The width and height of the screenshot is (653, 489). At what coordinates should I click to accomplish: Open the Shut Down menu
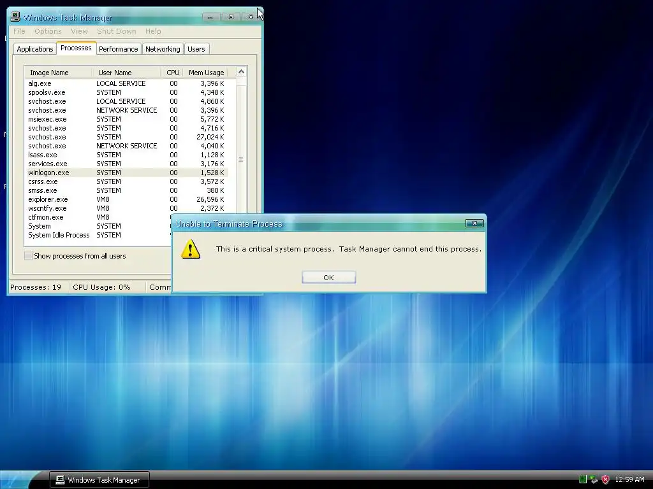pos(117,31)
